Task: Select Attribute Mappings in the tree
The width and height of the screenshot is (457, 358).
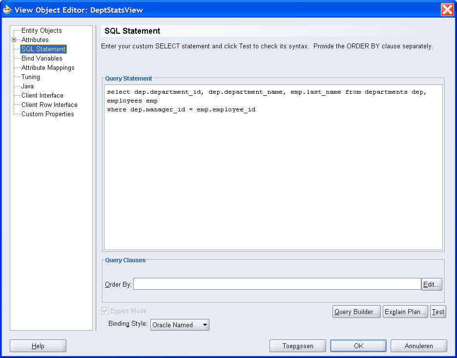Action: (48, 68)
